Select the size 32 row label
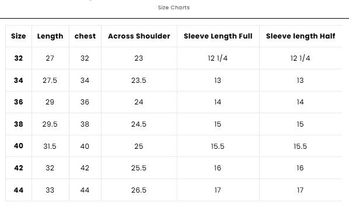The width and height of the screenshot is (349, 213). coord(19,58)
